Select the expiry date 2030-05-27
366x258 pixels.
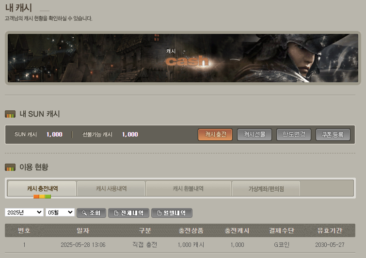(x=330, y=245)
